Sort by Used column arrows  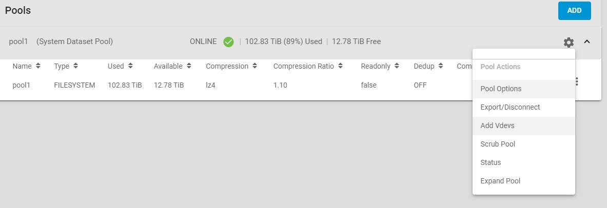pyautogui.click(x=130, y=66)
